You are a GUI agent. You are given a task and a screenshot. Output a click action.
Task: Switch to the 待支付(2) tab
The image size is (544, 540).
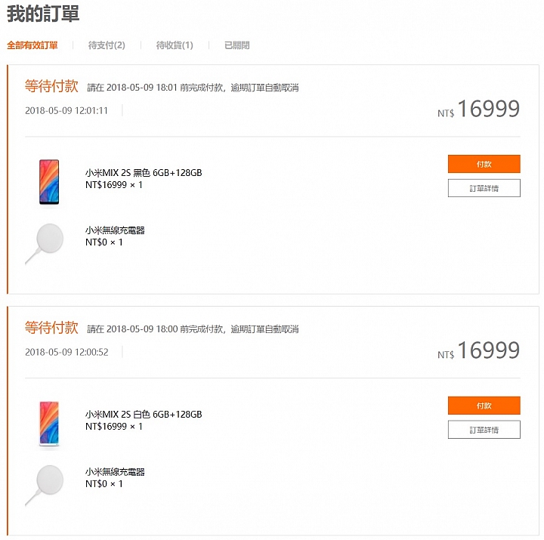(107, 45)
